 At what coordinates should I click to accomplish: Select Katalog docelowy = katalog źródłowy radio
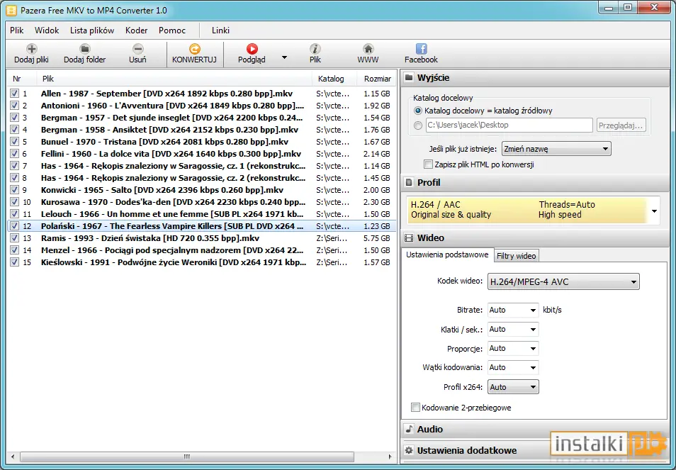(x=418, y=111)
